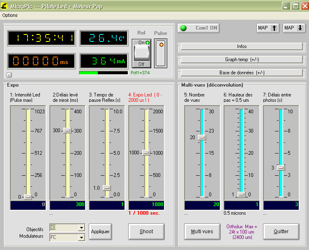This screenshot has height=250, width=309.
Task: Click the 7.5 mark on Reflex pause scale
Action: point(116,131)
